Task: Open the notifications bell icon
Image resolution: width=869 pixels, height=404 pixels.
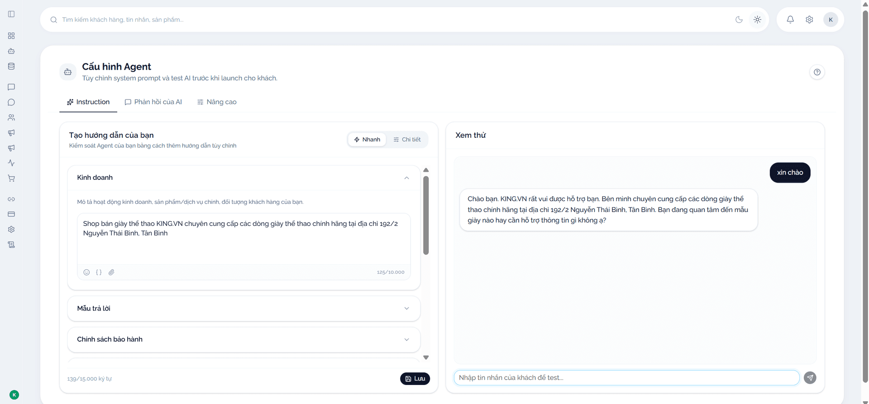Action: tap(790, 19)
